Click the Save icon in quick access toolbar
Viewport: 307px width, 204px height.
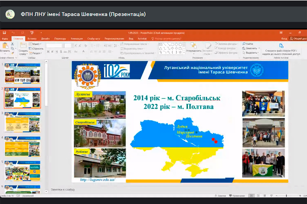pyautogui.click(x=4, y=33)
